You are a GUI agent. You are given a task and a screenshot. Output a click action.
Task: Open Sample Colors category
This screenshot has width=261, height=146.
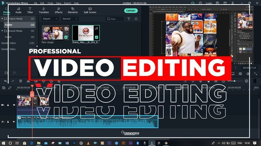18,43
